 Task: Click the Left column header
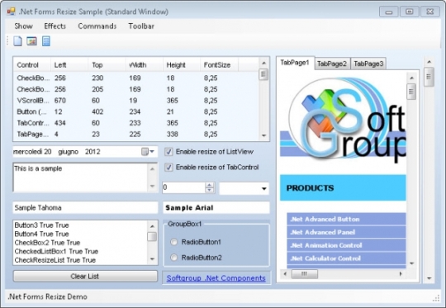click(x=69, y=65)
